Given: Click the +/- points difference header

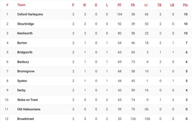Looking at the screenshot, I should 146,5.
